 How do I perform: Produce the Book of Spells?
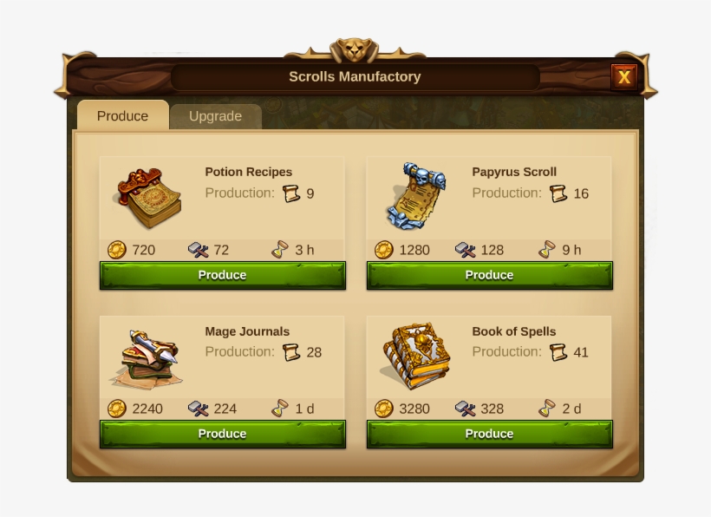pos(489,434)
